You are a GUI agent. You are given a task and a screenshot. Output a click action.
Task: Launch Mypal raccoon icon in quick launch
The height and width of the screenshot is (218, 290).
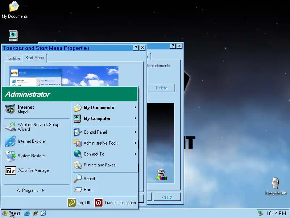pyautogui.click(x=35, y=213)
